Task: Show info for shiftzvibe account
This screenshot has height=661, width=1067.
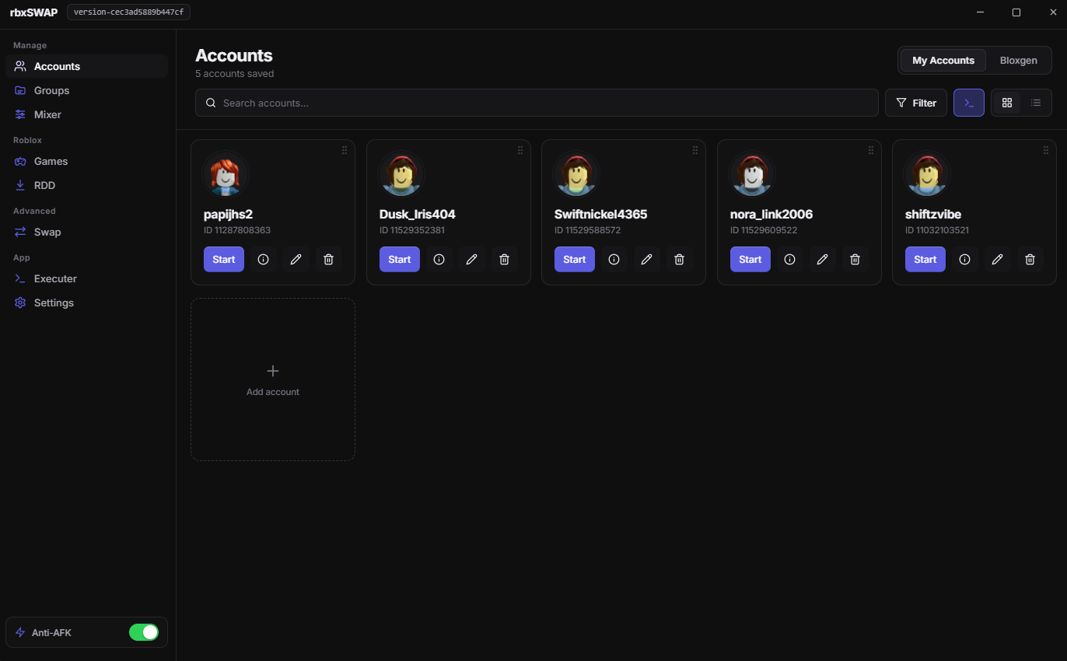Action: (964, 260)
